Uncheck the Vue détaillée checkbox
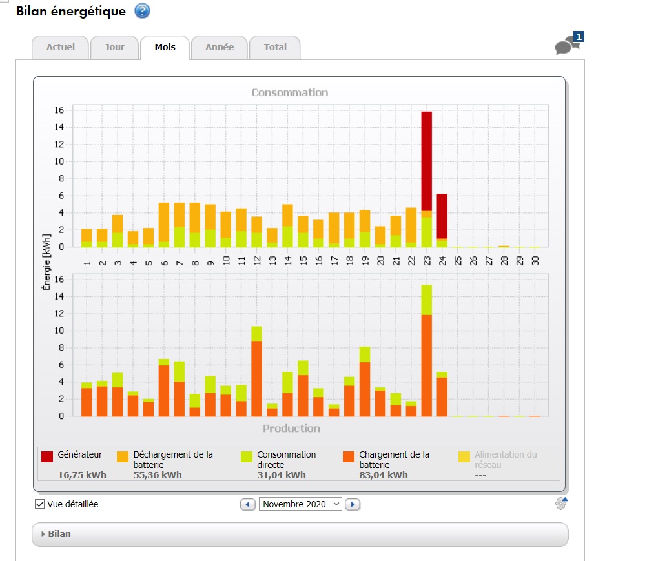The image size is (667, 561). click(x=39, y=504)
